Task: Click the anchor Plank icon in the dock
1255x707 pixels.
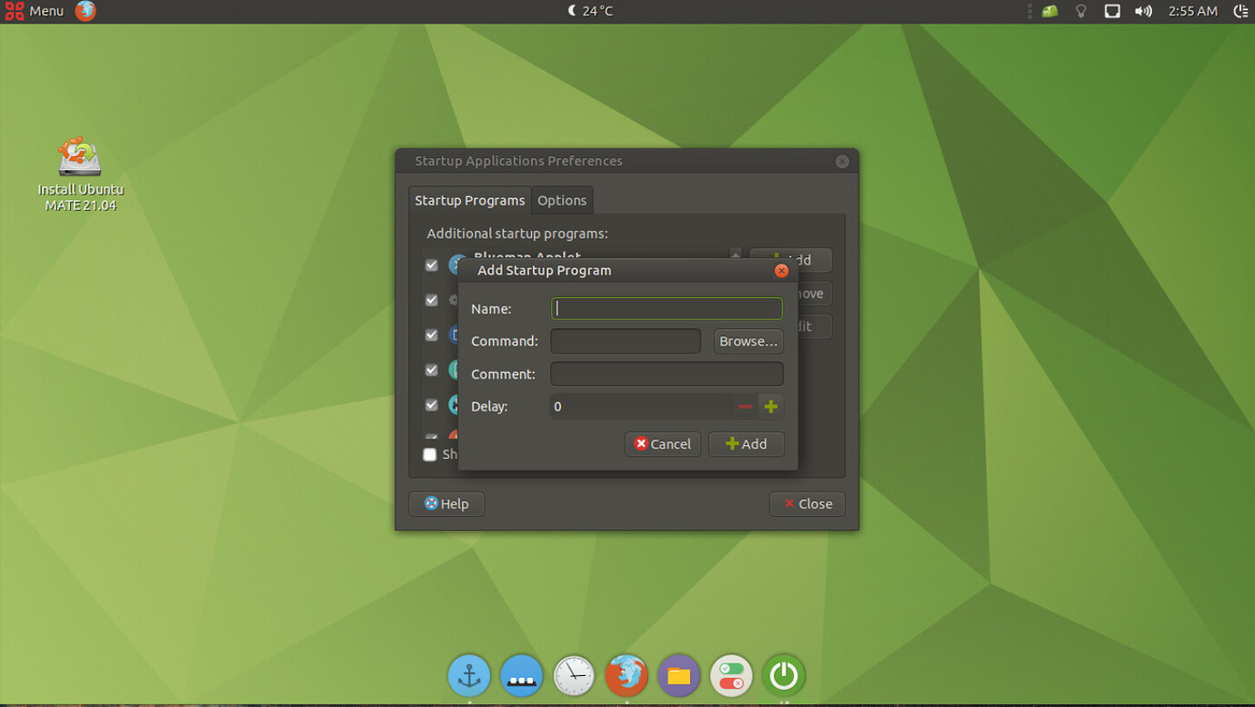Action: (x=469, y=676)
